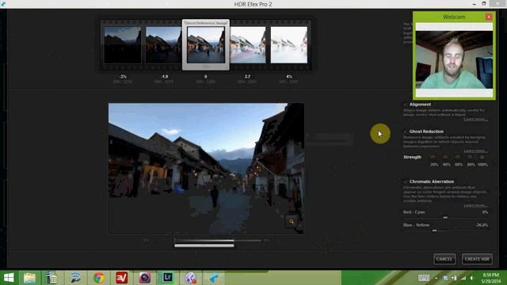Set ghost reduction strength to 40%

click(445, 157)
